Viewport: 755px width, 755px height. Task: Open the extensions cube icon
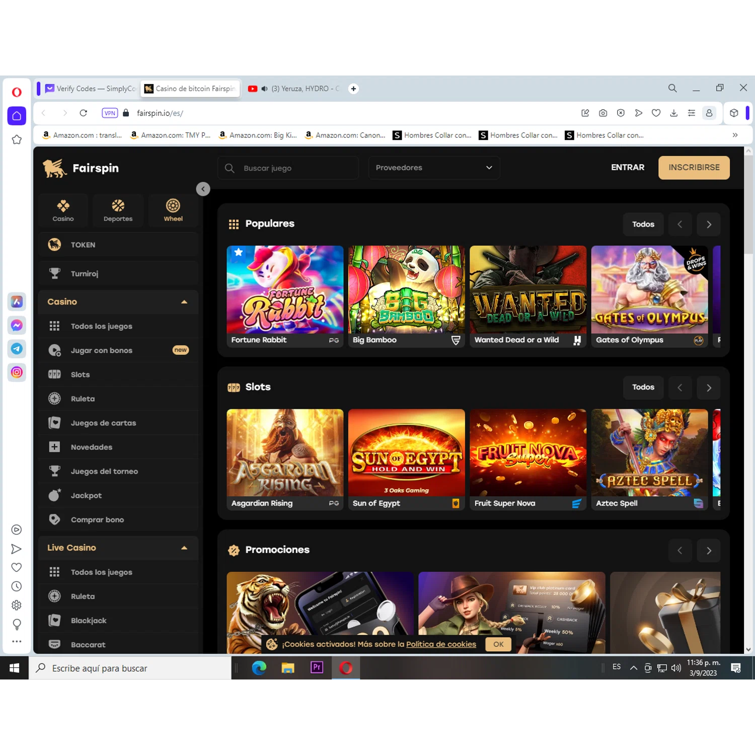click(734, 113)
